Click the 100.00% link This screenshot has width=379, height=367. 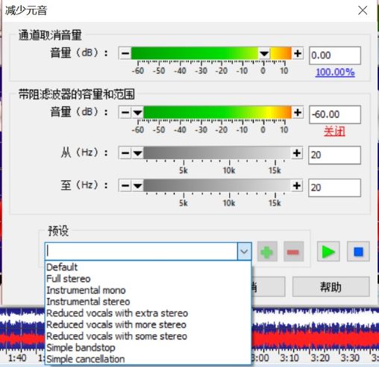(335, 73)
